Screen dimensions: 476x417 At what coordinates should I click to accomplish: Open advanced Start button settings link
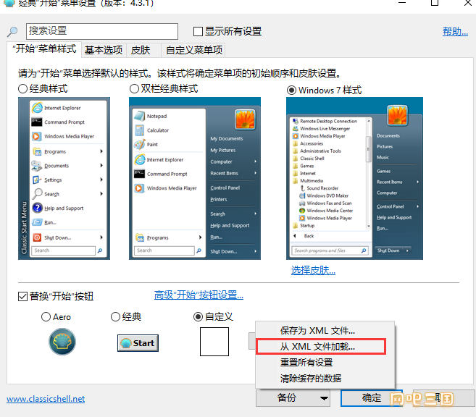[199, 295]
